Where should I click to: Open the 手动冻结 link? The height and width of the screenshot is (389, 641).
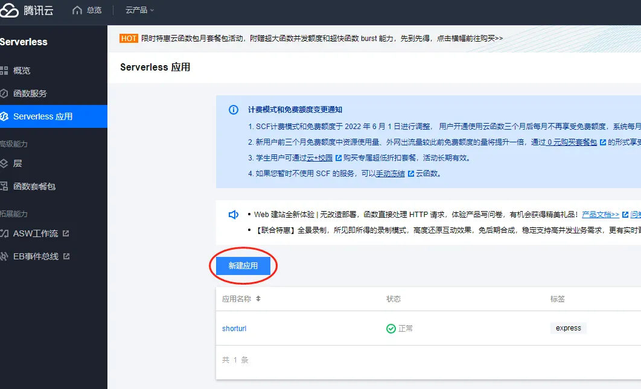[390, 174]
